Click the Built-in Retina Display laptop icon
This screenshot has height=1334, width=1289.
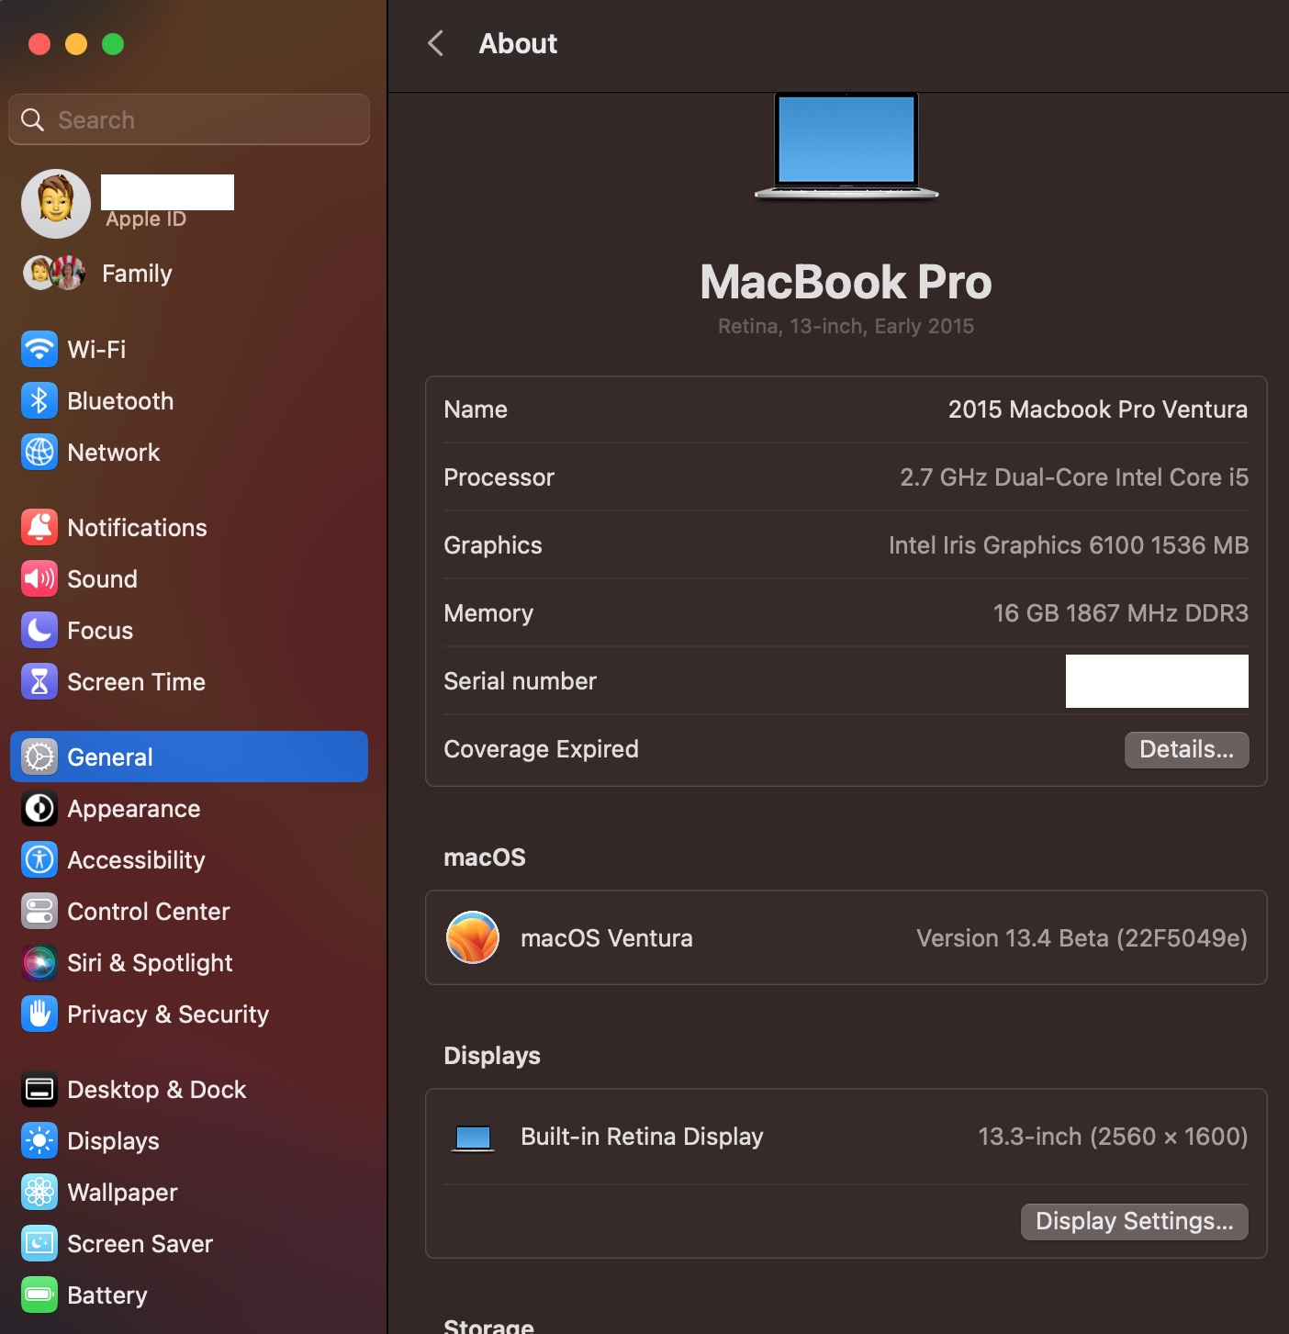(x=473, y=1138)
